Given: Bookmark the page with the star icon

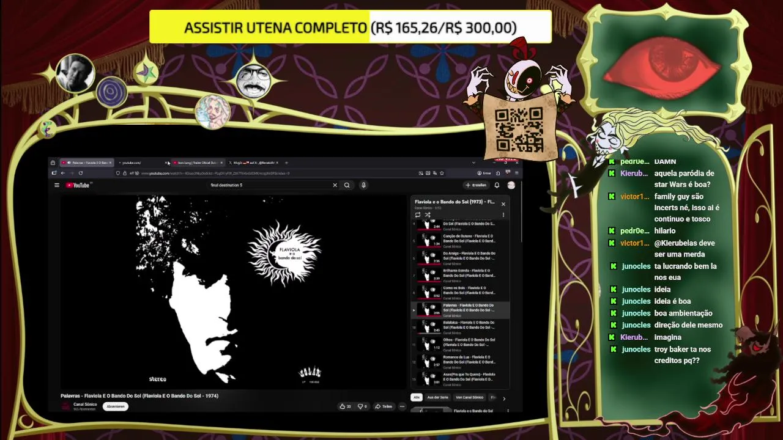Looking at the screenshot, I should 442,173.
